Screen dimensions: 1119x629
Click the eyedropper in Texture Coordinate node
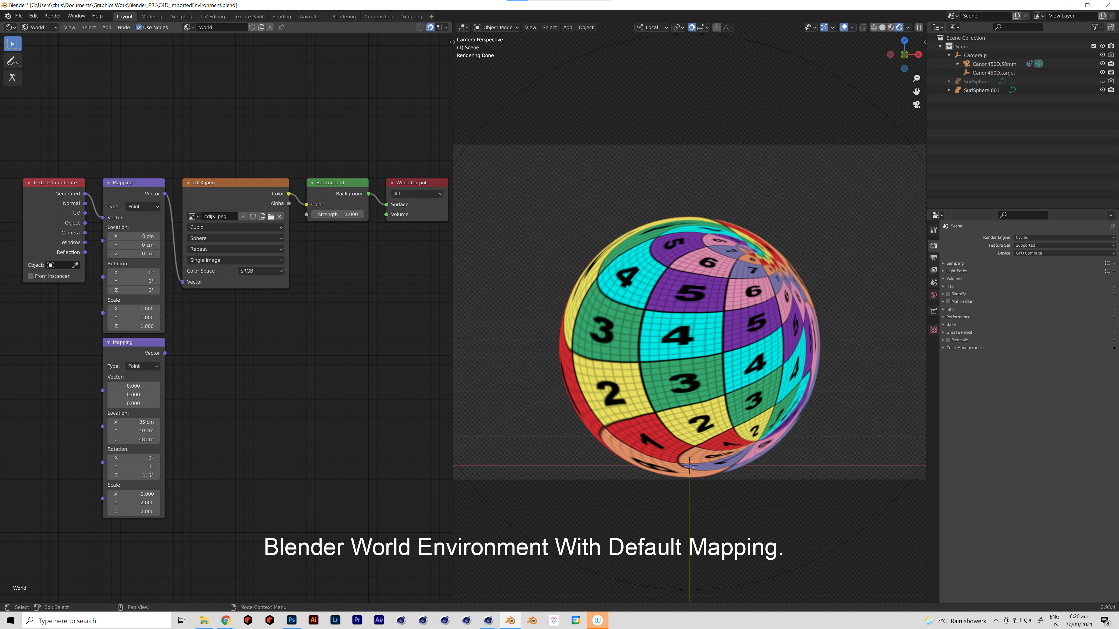(x=75, y=265)
